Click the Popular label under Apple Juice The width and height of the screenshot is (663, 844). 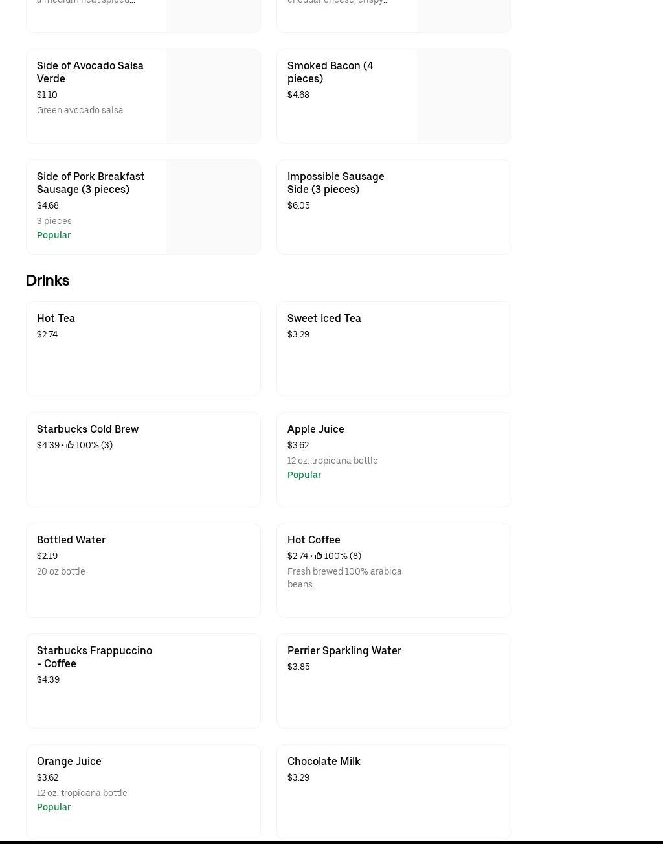(x=304, y=475)
